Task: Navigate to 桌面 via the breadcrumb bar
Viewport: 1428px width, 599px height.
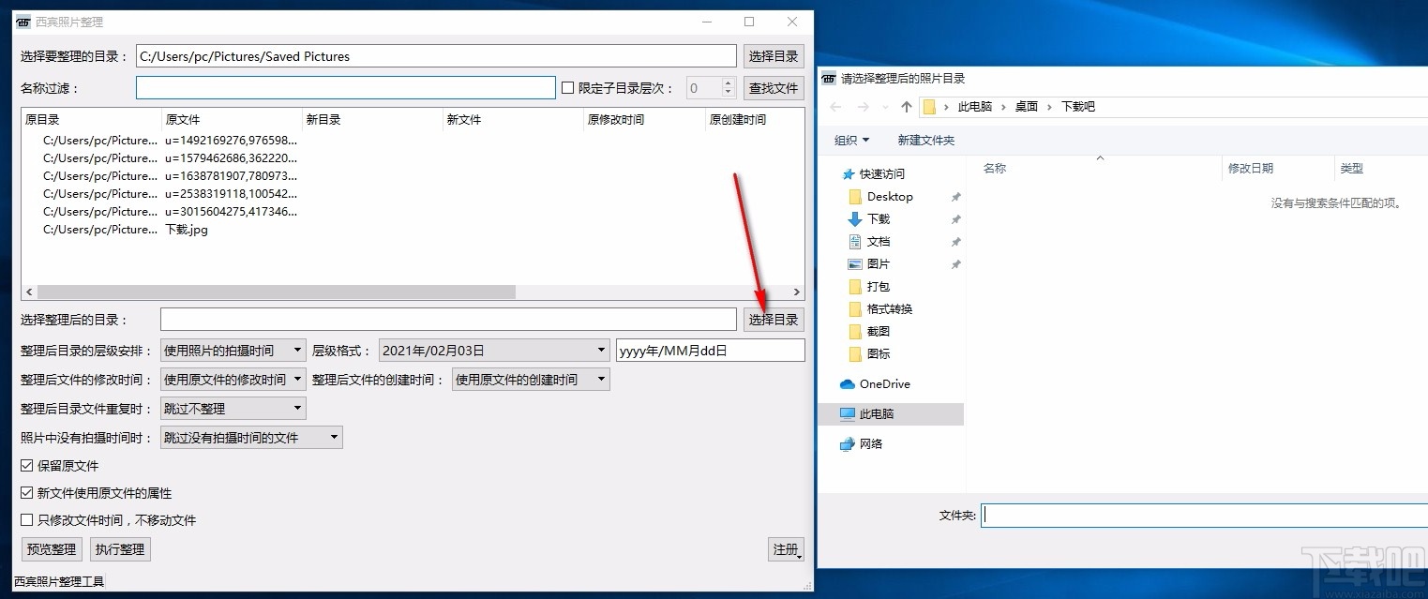Action: pyautogui.click(x=1026, y=106)
